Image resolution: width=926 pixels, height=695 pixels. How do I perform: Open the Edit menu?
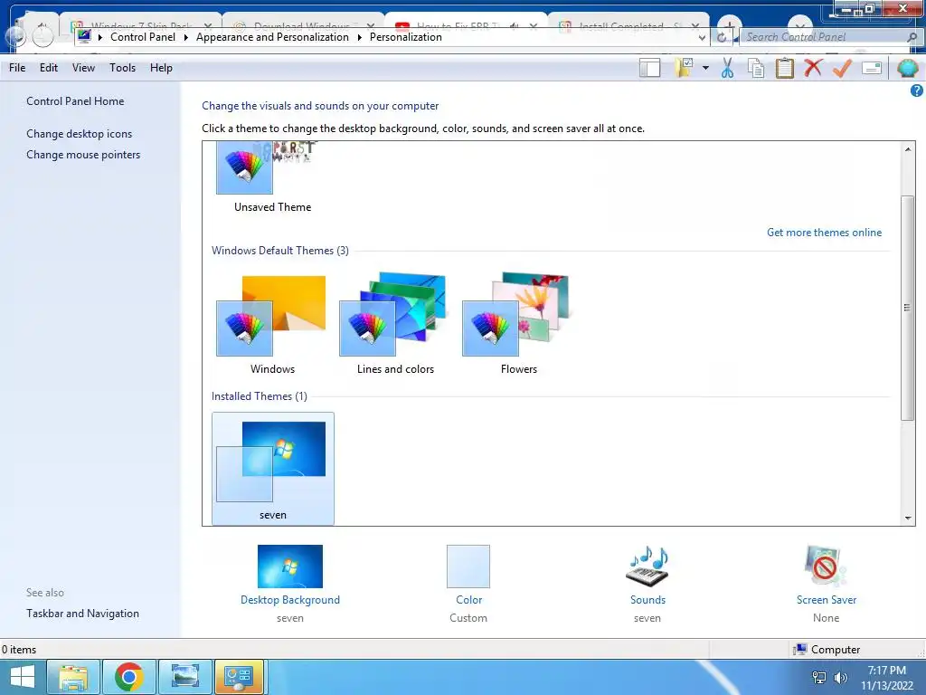coord(49,68)
